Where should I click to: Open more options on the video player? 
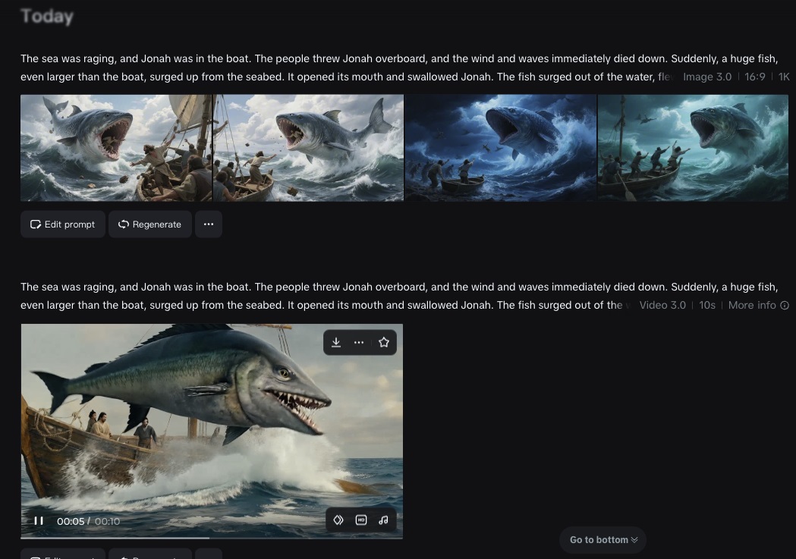click(359, 342)
